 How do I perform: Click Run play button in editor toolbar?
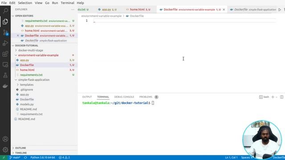click(x=280, y=10)
